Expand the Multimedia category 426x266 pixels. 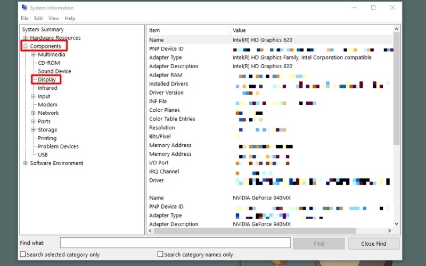coord(33,54)
